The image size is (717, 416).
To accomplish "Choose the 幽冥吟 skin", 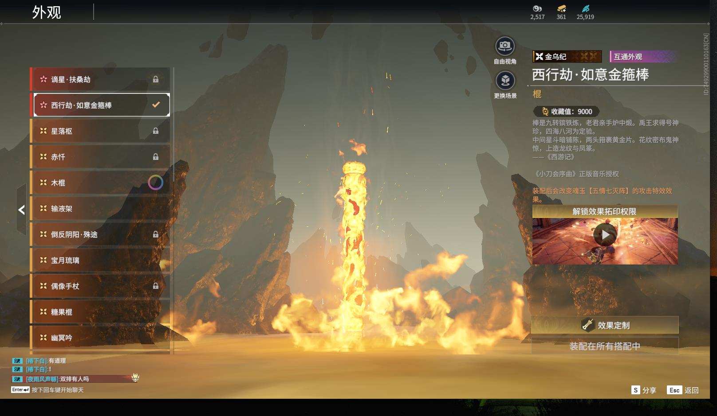I will tap(100, 338).
